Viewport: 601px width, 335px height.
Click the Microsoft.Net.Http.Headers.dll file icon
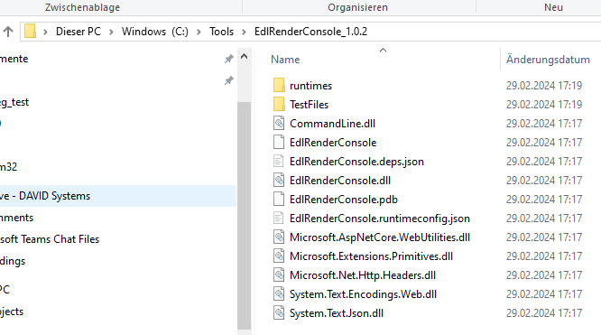[x=279, y=275]
